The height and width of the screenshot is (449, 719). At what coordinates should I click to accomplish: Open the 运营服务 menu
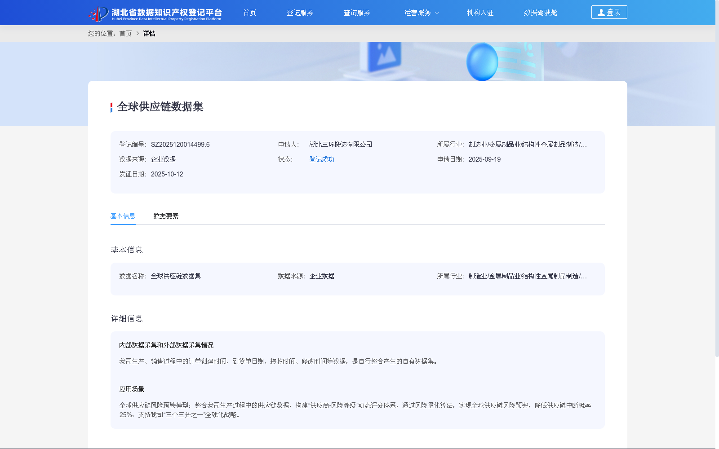coord(417,13)
